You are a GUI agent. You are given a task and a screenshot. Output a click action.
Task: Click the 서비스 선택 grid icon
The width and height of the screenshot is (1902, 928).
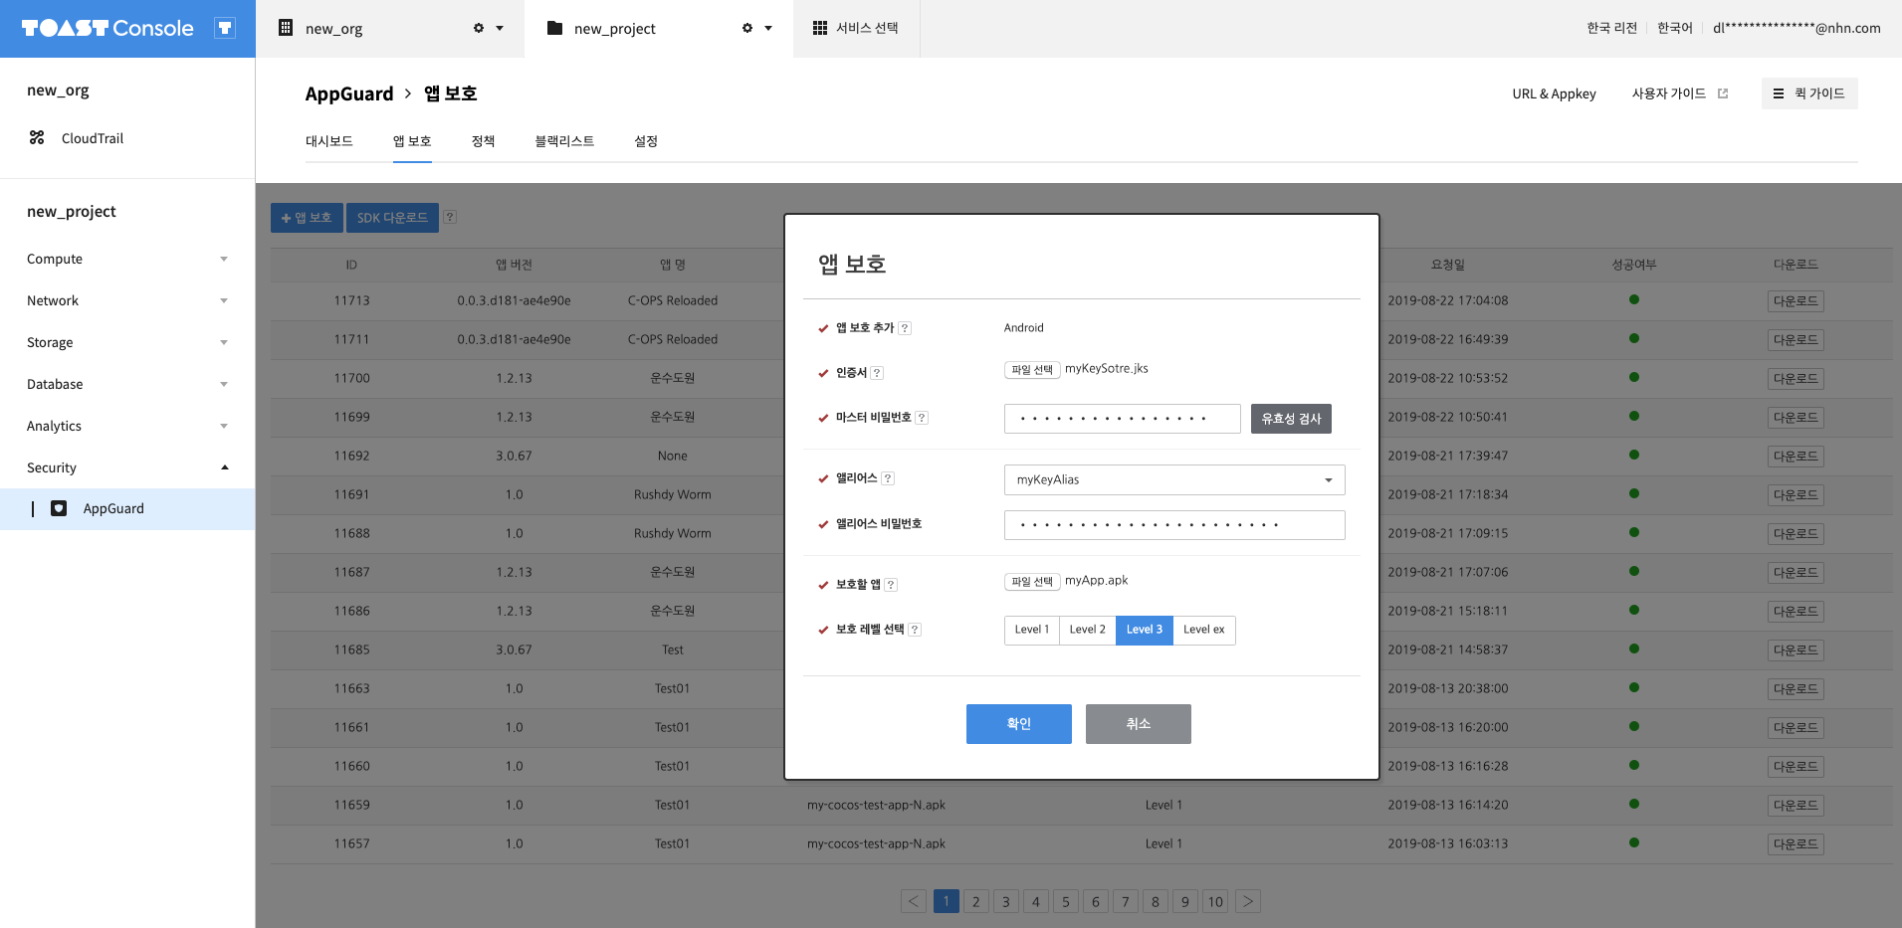pos(820,28)
